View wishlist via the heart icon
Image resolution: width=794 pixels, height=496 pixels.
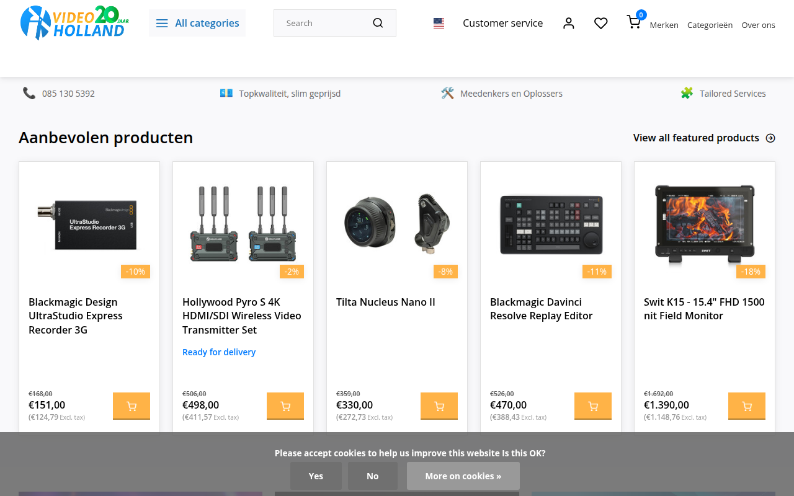pos(600,23)
